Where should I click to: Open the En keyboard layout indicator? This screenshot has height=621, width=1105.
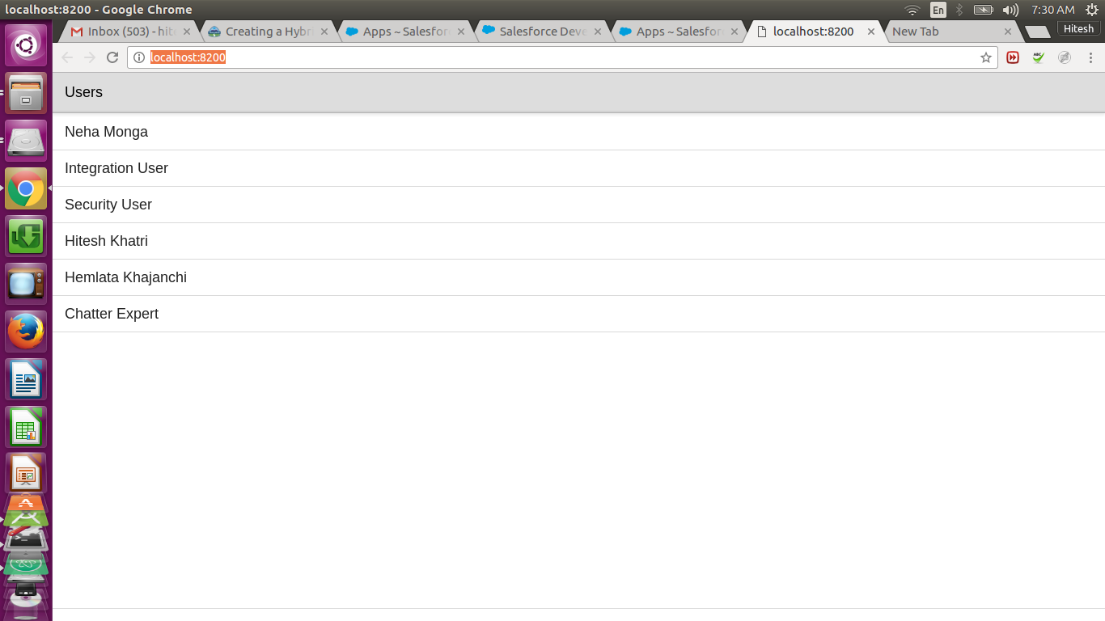tap(938, 10)
